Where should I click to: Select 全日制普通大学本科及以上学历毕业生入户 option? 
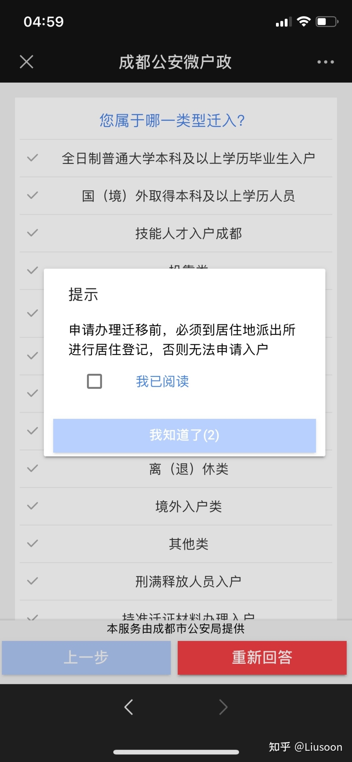[176, 158]
